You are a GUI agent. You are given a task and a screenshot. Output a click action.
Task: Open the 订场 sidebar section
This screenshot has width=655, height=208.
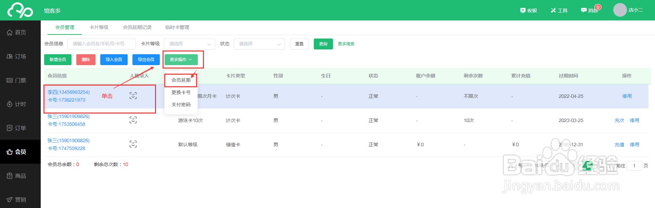pyautogui.click(x=20, y=56)
